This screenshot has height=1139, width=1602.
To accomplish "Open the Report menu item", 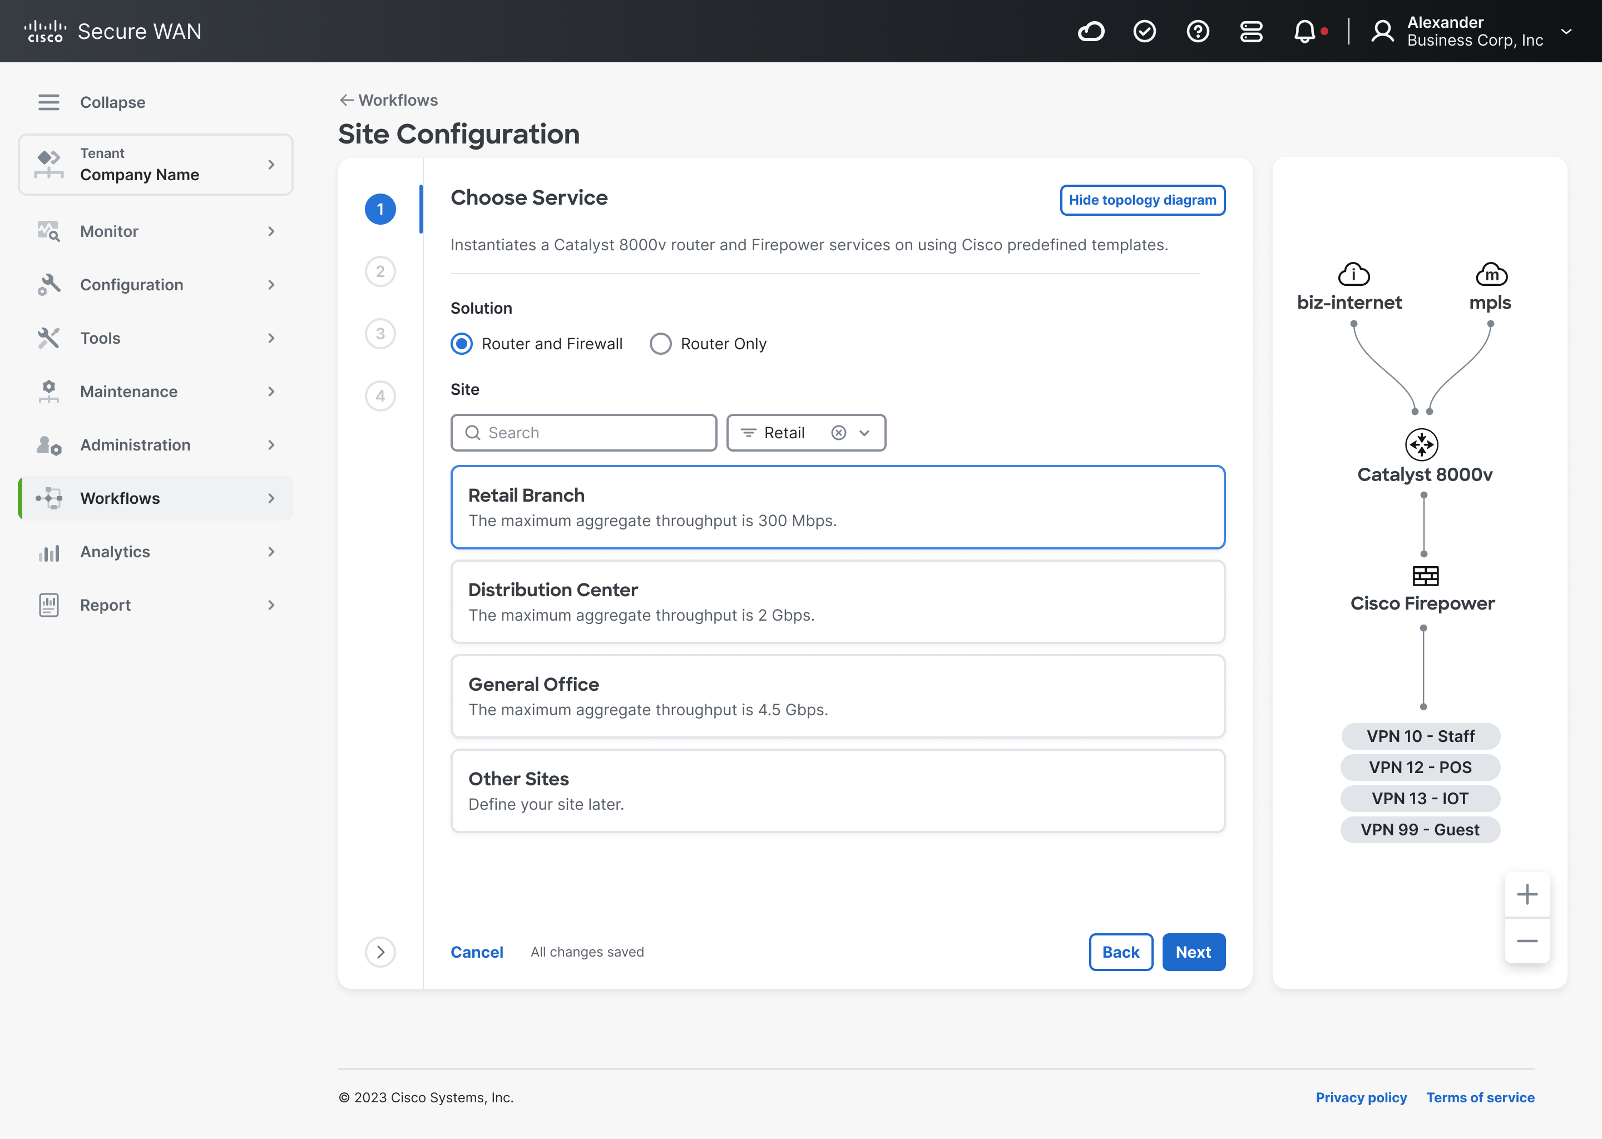I will point(155,605).
